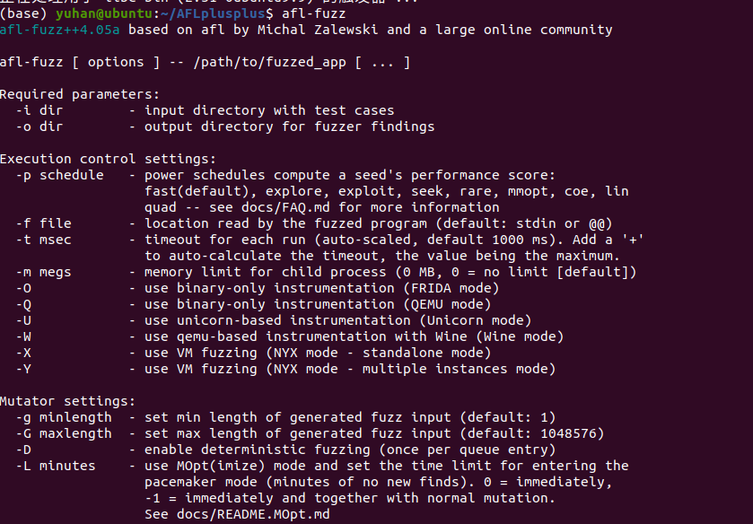Click '(Wine mode)' in the -W line

click(x=520, y=336)
